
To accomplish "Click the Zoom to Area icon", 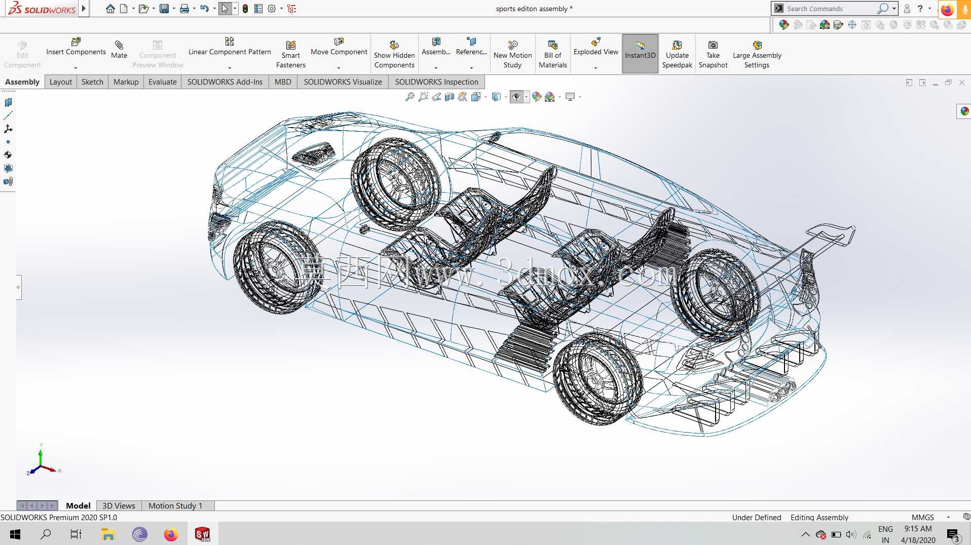I will pyautogui.click(x=423, y=97).
